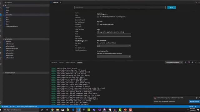This screenshot has width=200, height=112.
Task: Maximize panel with the chevron up icon
Action: pyautogui.click(x=196, y=62)
